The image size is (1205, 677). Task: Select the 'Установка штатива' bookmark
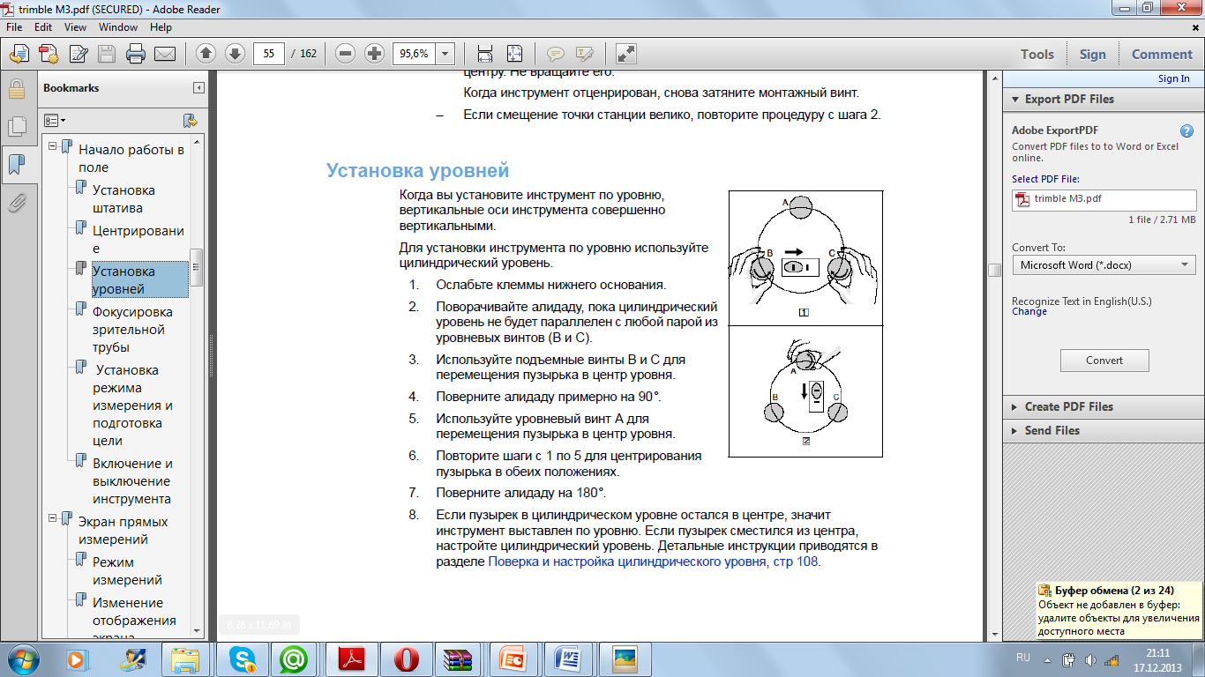click(123, 199)
